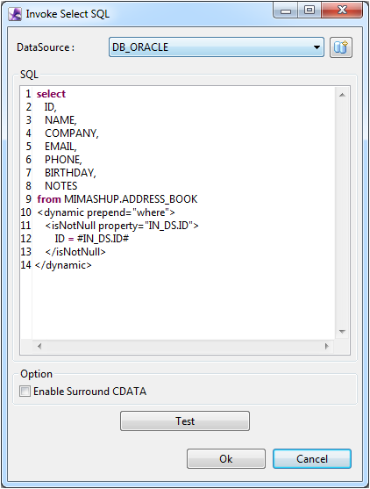
Task: Click the new datasource icon button
Action: [x=341, y=47]
